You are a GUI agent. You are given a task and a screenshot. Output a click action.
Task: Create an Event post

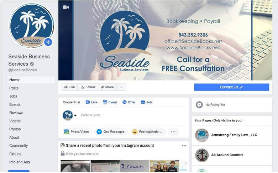pos(110,102)
